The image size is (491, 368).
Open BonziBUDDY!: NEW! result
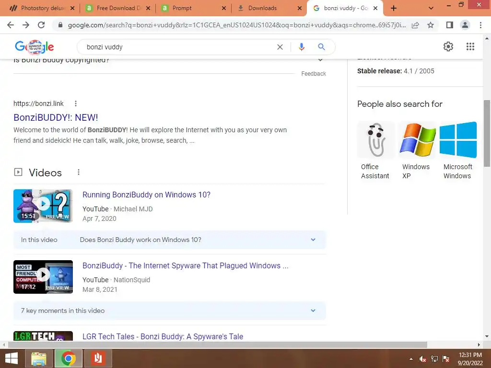pos(56,117)
